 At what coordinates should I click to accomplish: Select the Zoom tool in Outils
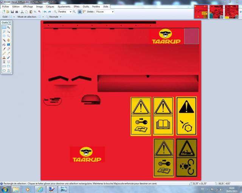pos(8,36)
